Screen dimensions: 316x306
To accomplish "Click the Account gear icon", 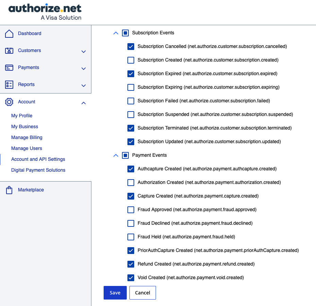I will 9,102.
